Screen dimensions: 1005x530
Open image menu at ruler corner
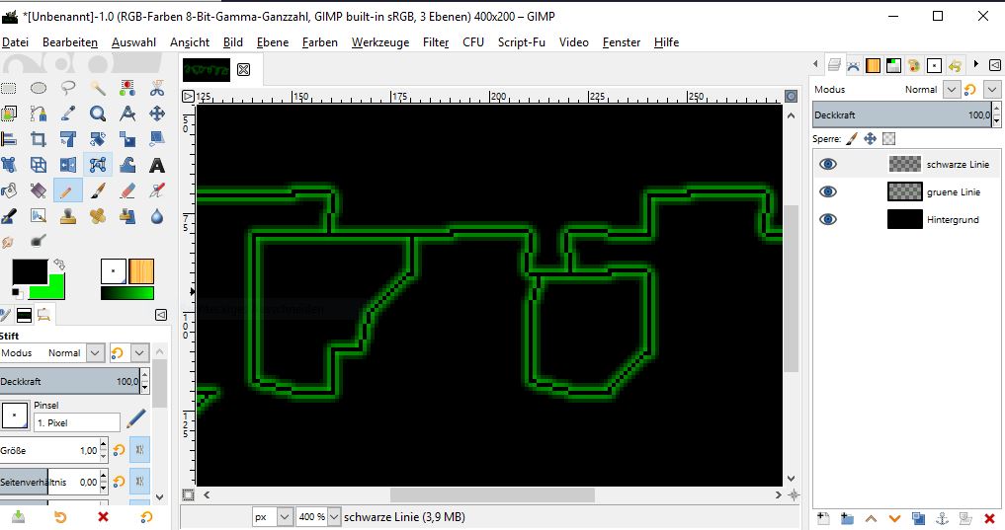coord(188,96)
